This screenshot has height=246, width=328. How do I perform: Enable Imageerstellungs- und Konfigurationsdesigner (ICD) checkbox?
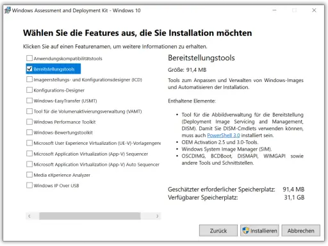(29, 79)
